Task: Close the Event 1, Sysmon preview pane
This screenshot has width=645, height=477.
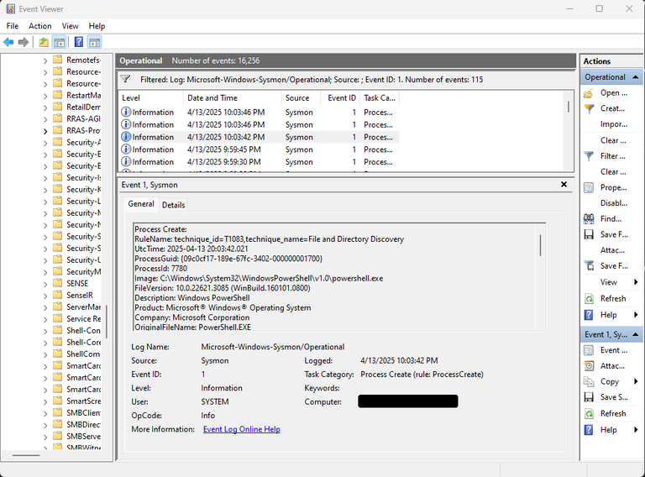Action: (564, 185)
